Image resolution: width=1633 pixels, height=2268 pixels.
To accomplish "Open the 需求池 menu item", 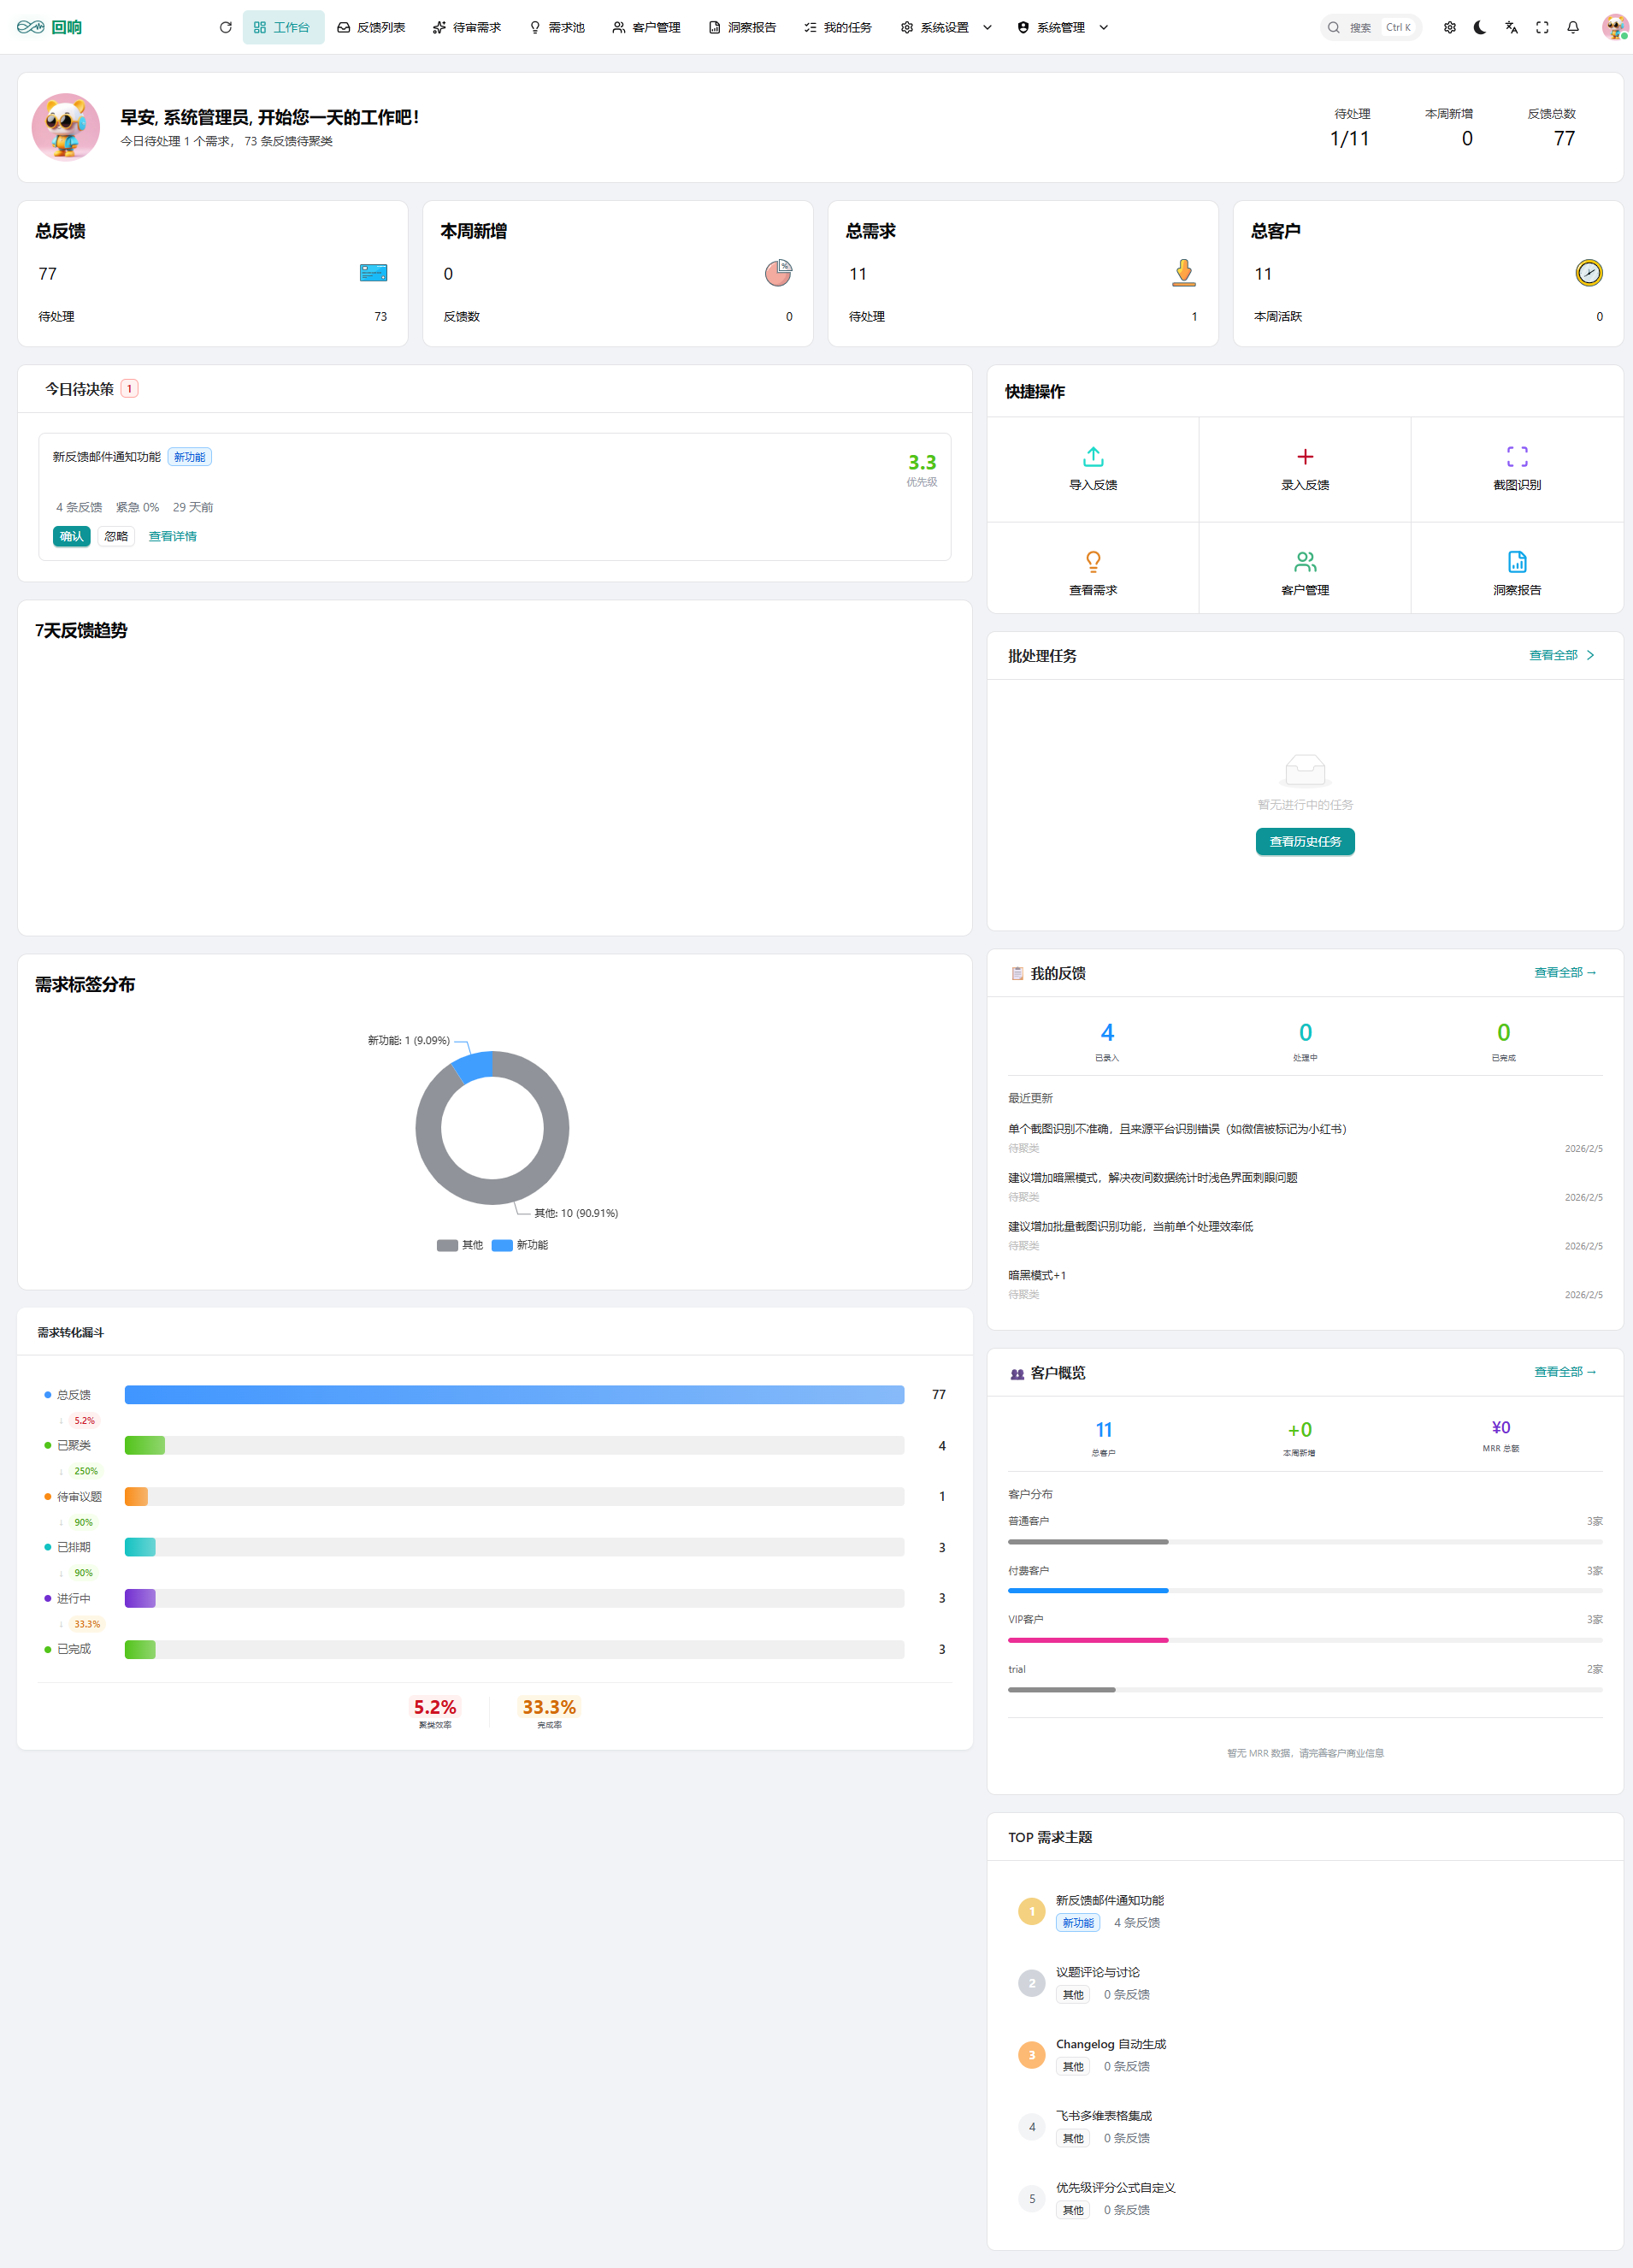I will (x=557, y=27).
